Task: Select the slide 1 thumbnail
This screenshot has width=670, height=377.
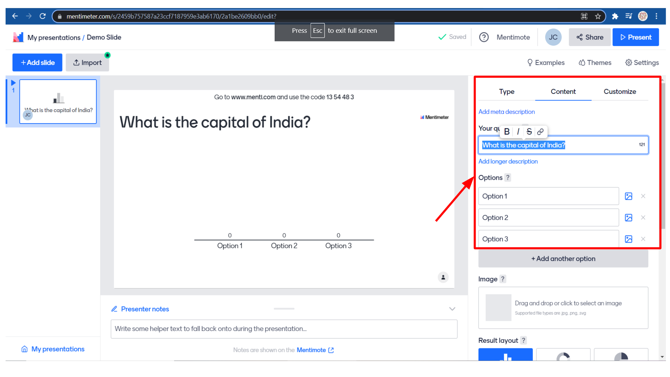Action: [x=58, y=102]
